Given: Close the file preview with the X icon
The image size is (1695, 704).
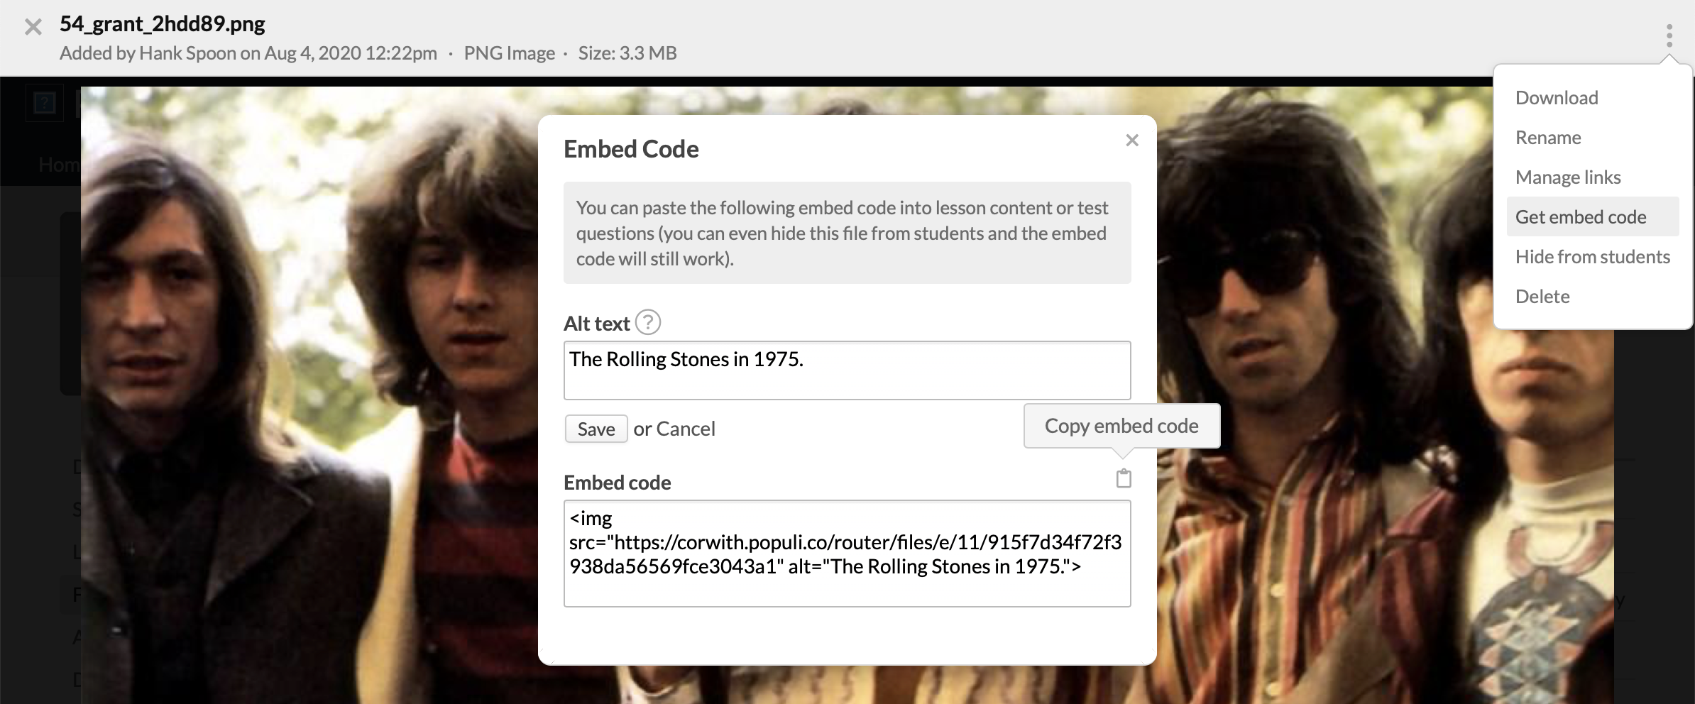Looking at the screenshot, I should pyautogui.click(x=33, y=28).
